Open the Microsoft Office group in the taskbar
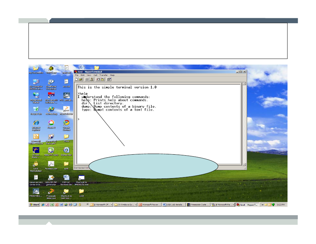 [x=101, y=205]
